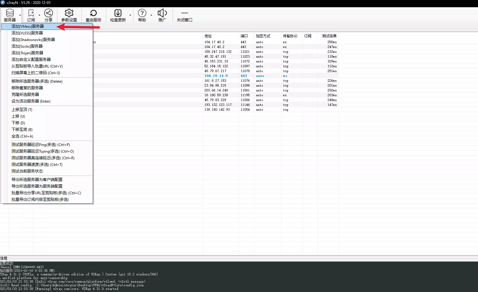This screenshot has height=292, width=478.
Task: Choose 导出所选服务器为服务端配置
Action: [x=47, y=186]
